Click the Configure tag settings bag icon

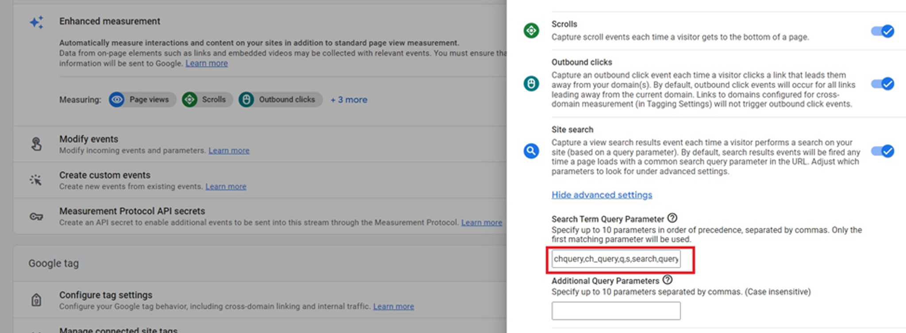(36, 300)
